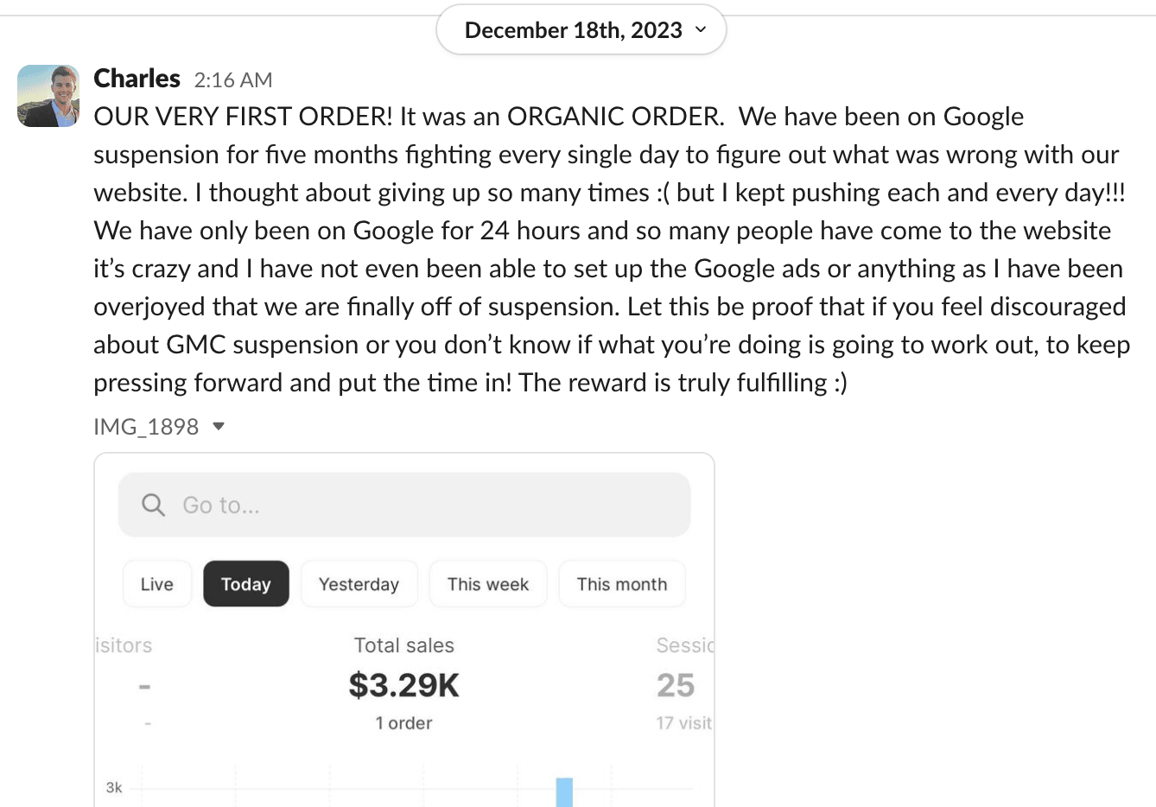Switch to the Live tab

coord(156,584)
